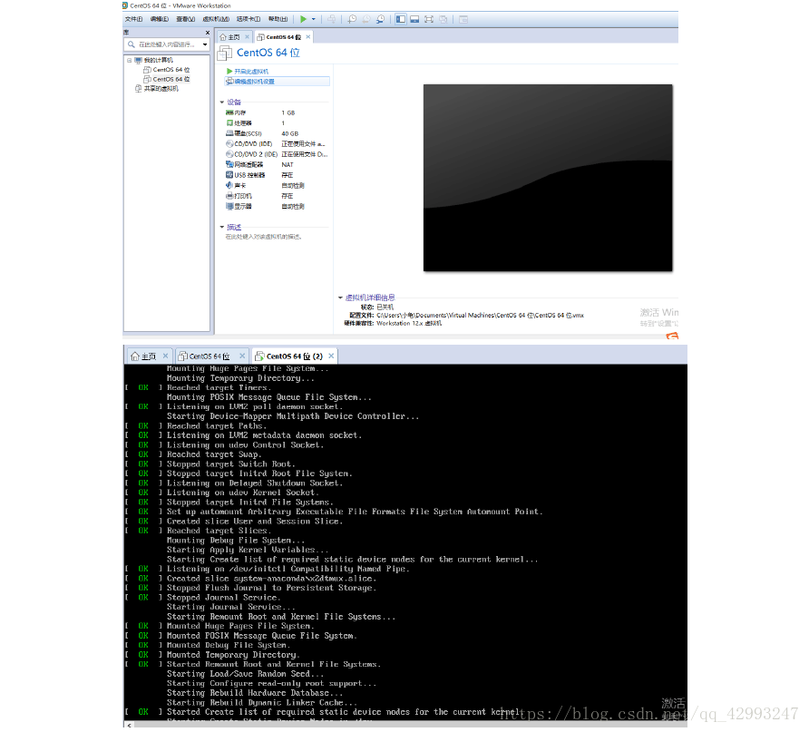Click the green power-on play toolbar icon
809x732 pixels.
coord(303,19)
